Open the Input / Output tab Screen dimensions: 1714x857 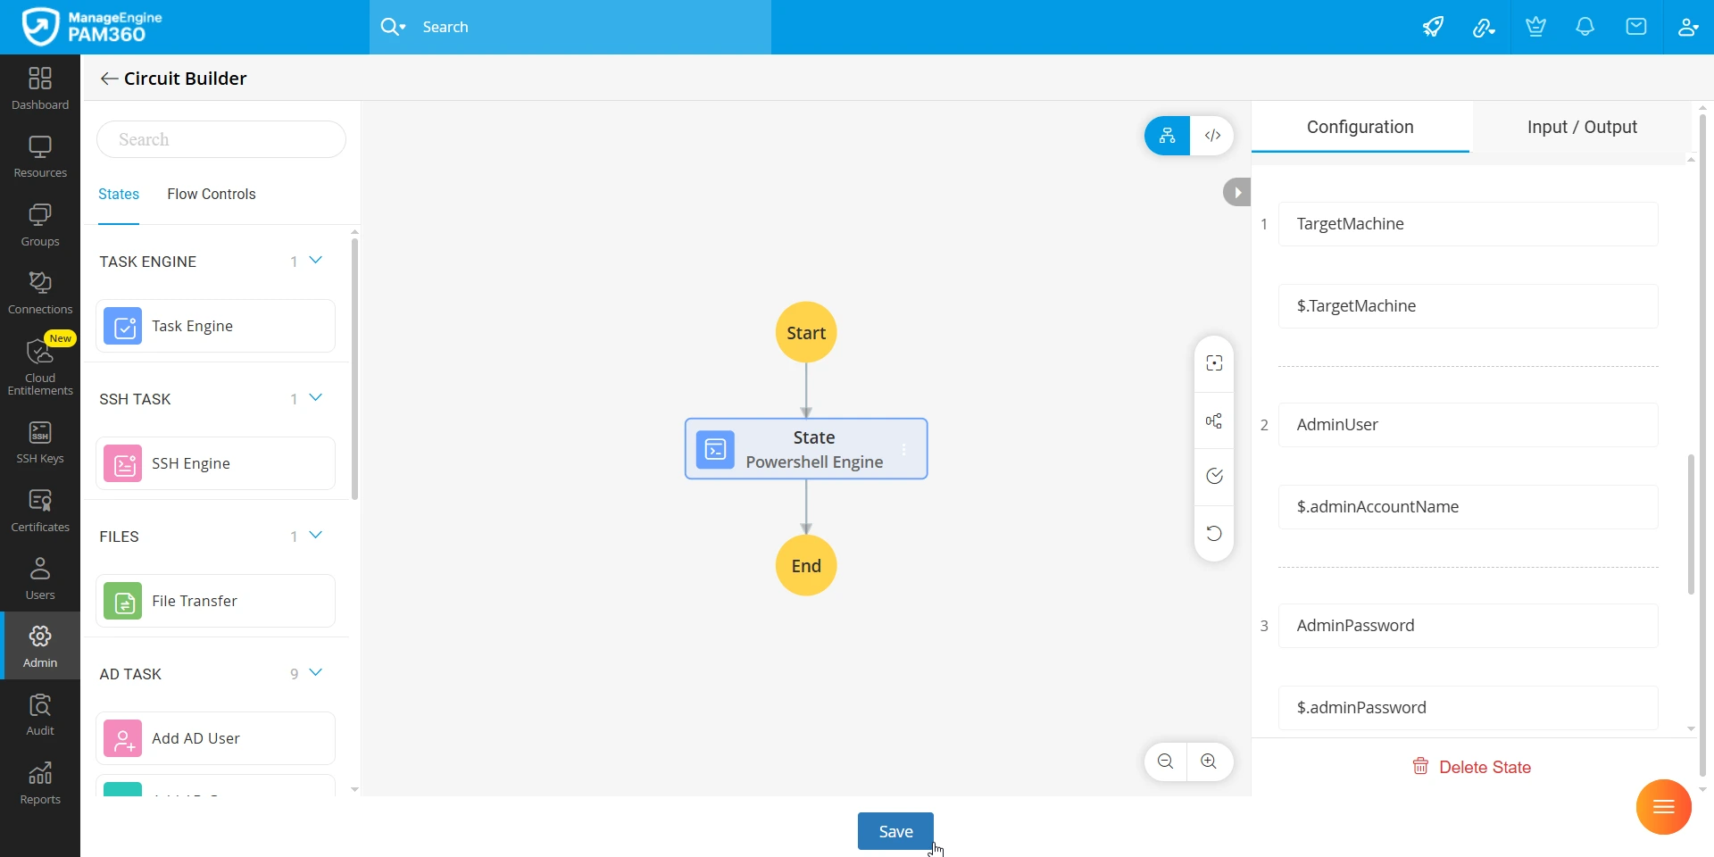[x=1582, y=127]
